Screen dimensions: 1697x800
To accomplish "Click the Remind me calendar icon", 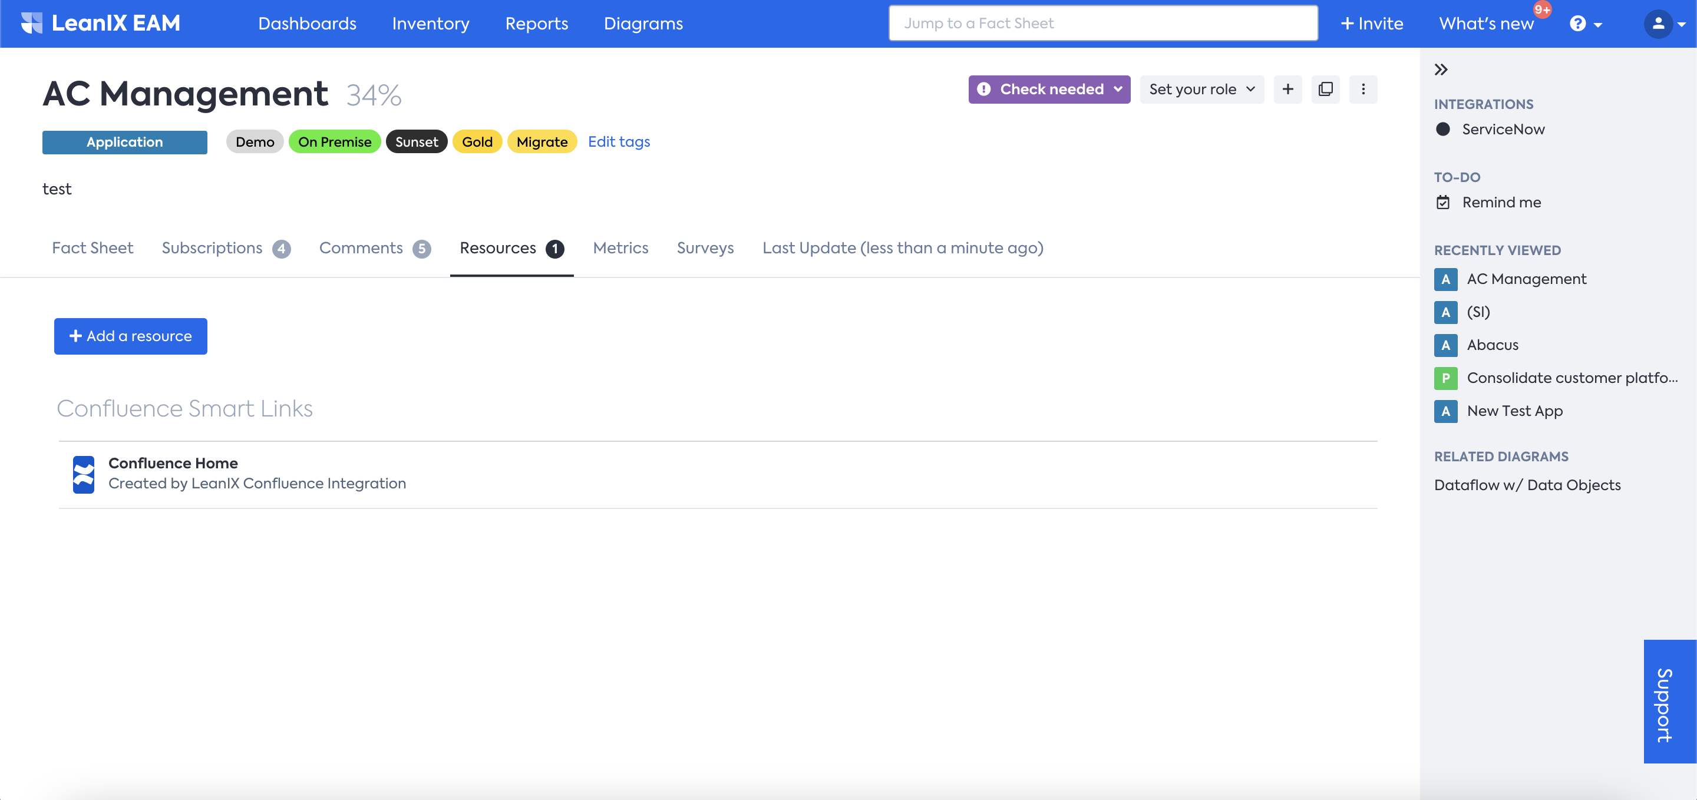I will click(1442, 202).
